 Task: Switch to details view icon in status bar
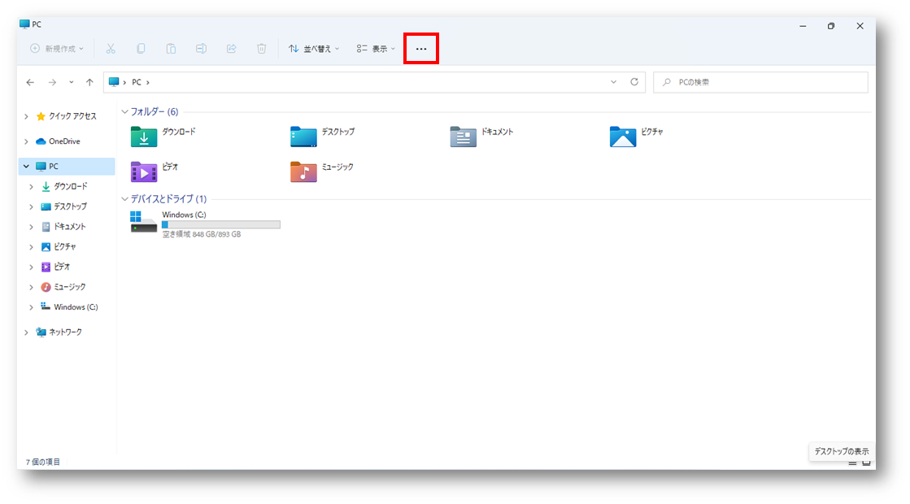pyautogui.click(x=852, y=463)
